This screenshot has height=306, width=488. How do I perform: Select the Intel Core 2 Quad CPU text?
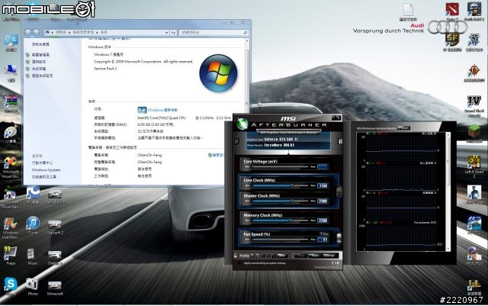[162, 118]
